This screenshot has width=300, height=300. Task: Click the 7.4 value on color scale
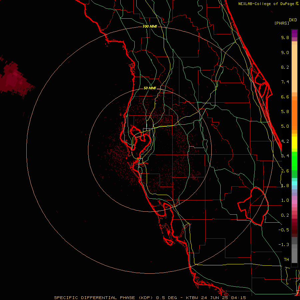point(285,82)
